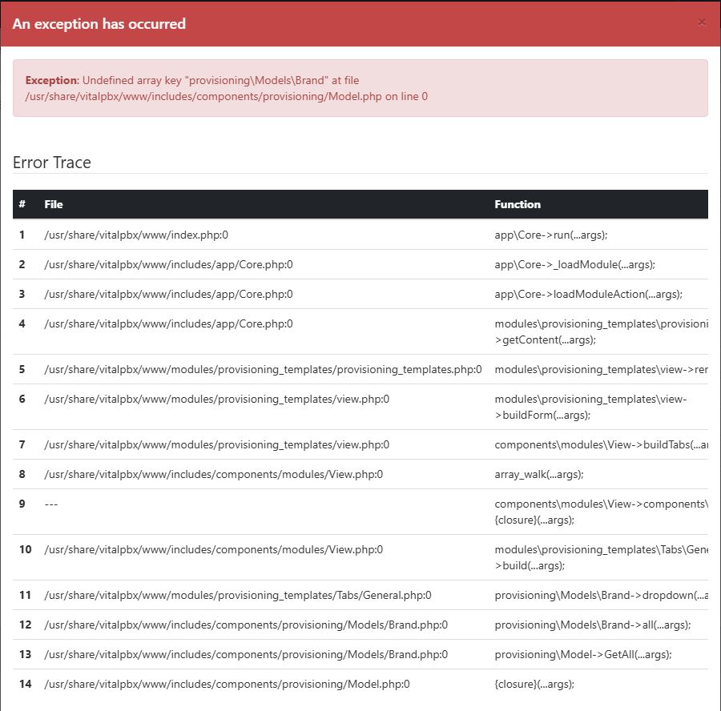The height and width of the screenshot is (711, 721).
Task: Click the array_walk function entry
Action: tap(539, 474)
